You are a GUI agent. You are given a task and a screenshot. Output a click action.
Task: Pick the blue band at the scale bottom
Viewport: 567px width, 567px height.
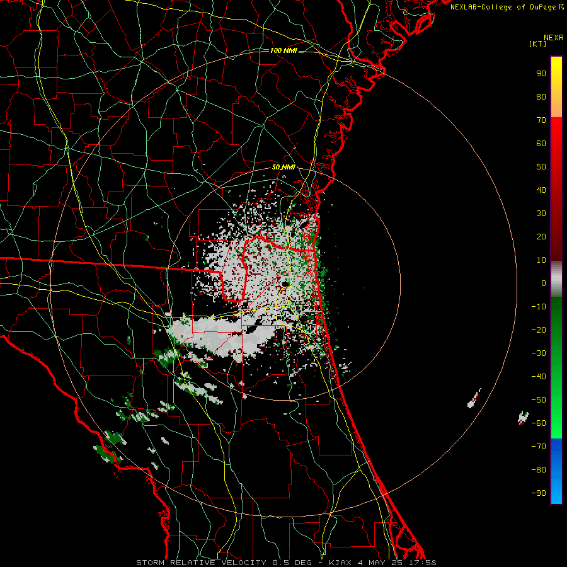coord(556,471)
